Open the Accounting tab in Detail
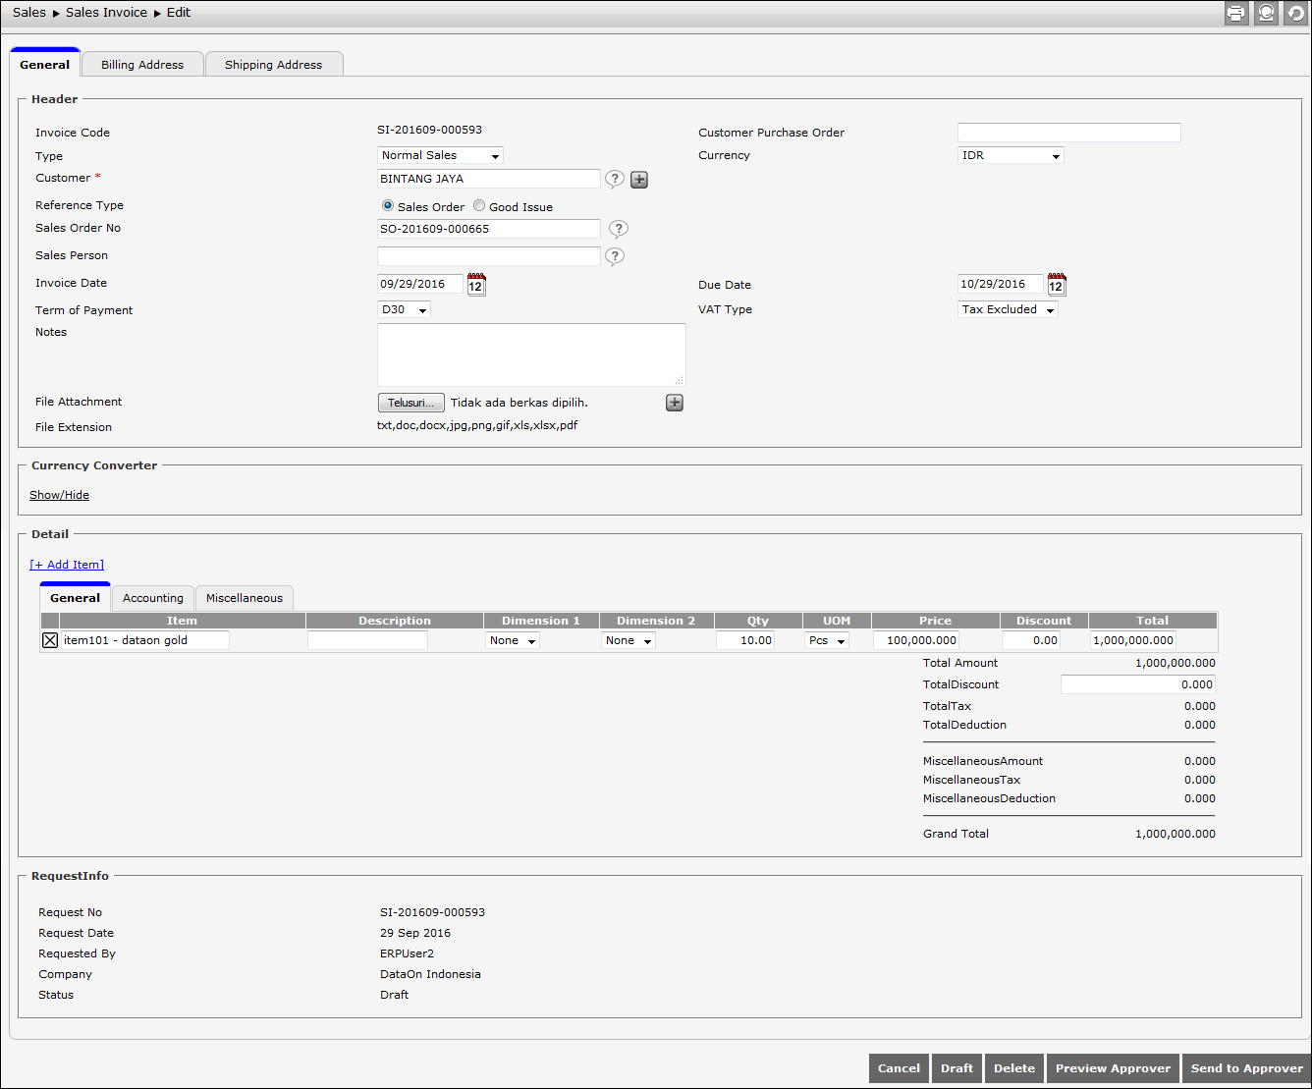The width and height of the screenshot is (1312, 1089). 153,598
